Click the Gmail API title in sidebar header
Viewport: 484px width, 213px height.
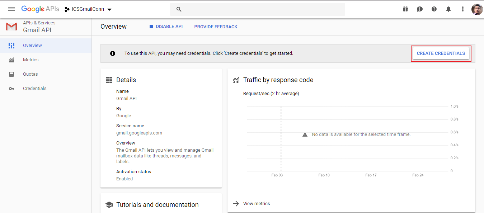37,30
